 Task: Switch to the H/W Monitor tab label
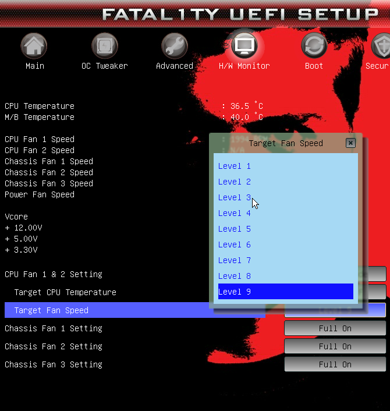click(244, 66)
